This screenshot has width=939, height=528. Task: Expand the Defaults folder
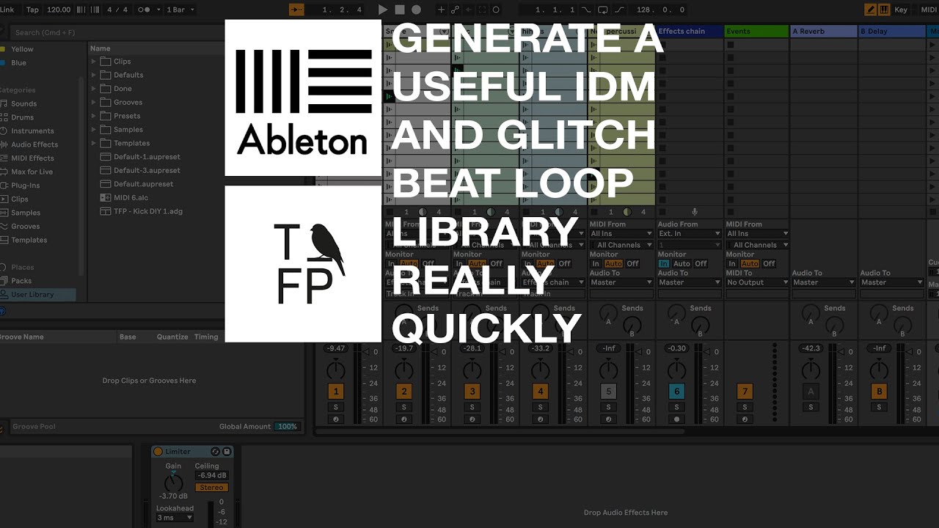(94, 75)
